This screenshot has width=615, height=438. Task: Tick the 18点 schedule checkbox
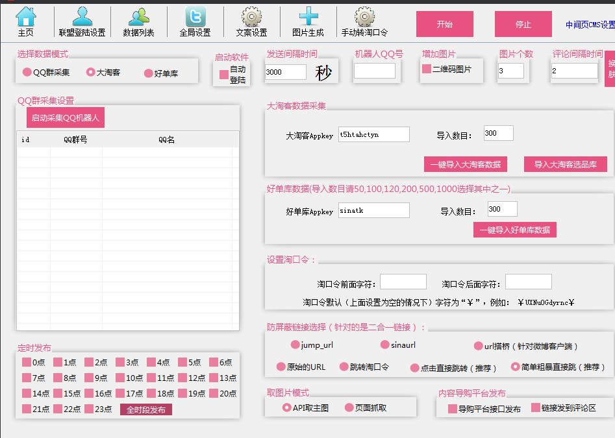tap(151, 393)
